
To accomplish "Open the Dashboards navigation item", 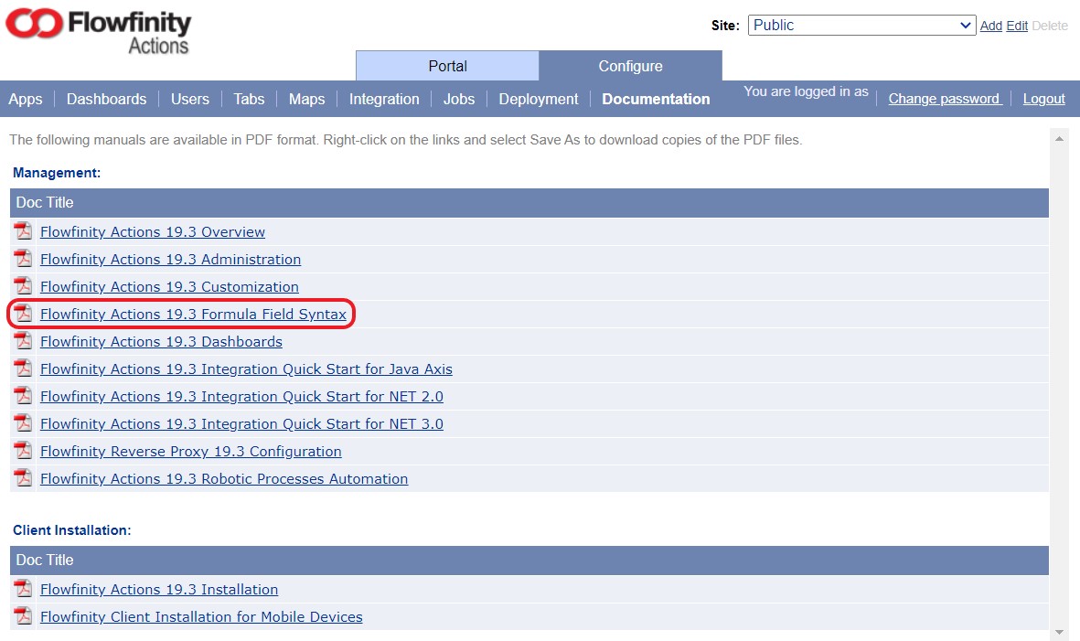I will pyautogui.click(x=106, y=99).
